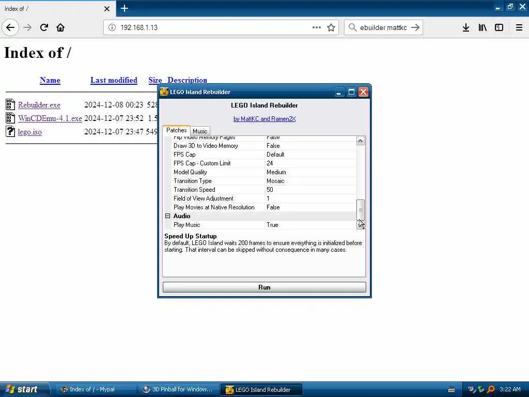Edit the FPS Cap Custom Limit value 24
Viewport: 529px width, 397px height.
point(310,163)
